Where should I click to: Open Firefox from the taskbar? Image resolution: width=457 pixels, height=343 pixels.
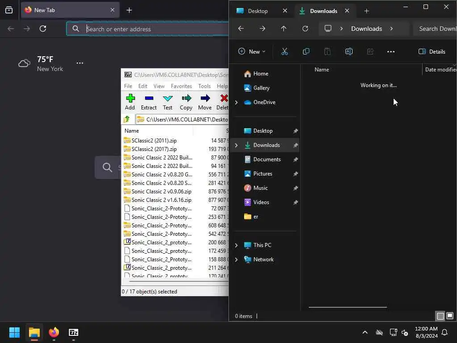54,332
